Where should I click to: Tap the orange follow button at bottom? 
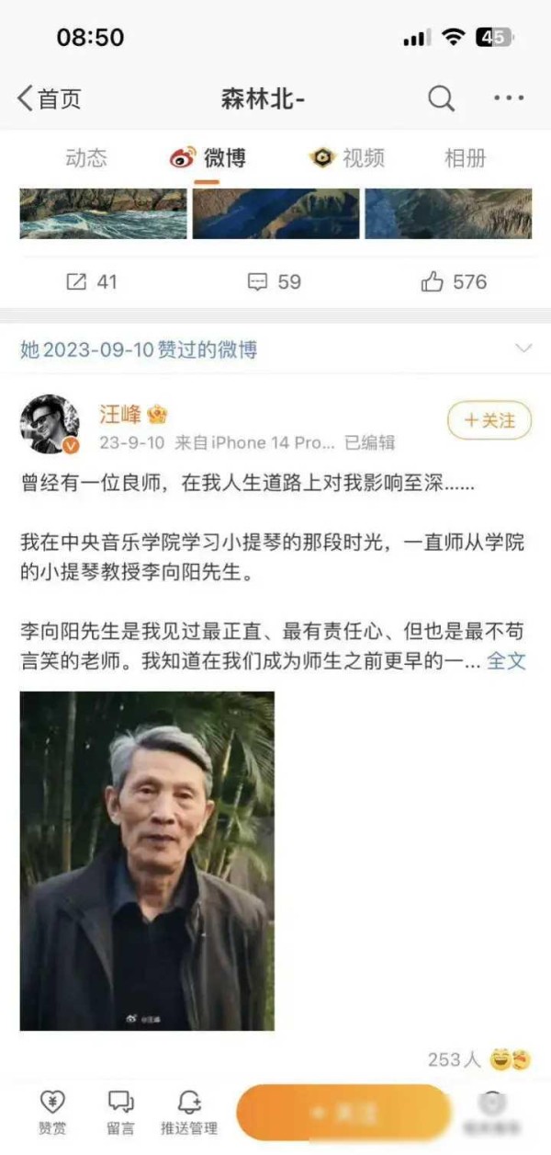coord(343,1113)
